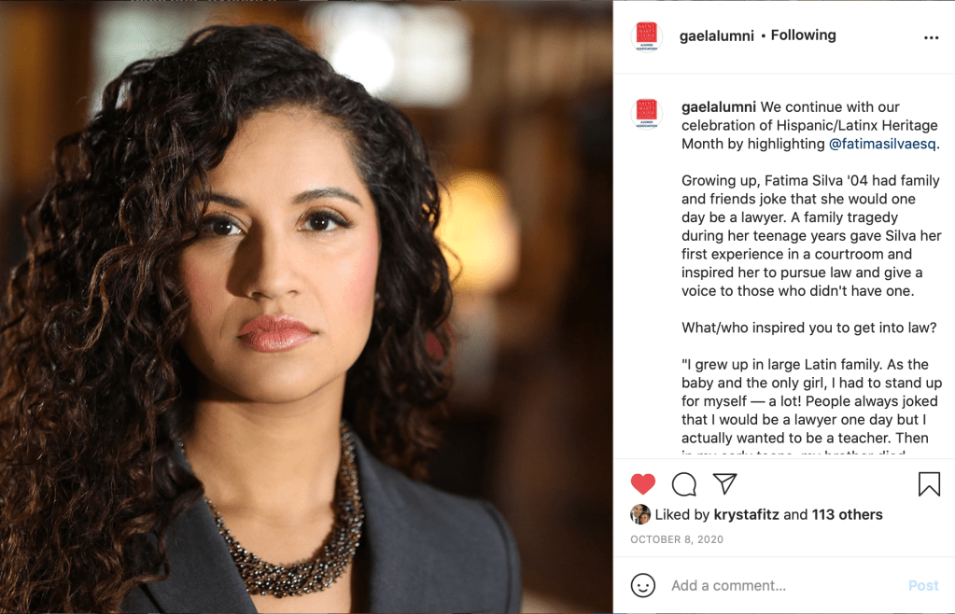Viewport: 955px width, 614px height.
Task: View the 113 others likes list
Action: pos(847,514)
